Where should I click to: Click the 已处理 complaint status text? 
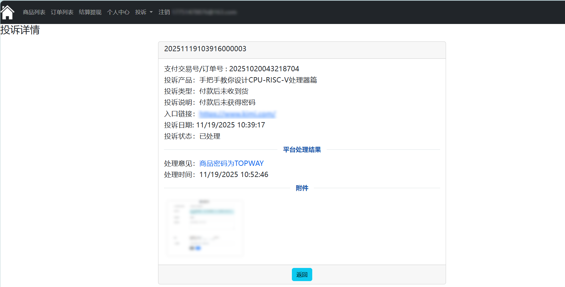click(210, 136)
